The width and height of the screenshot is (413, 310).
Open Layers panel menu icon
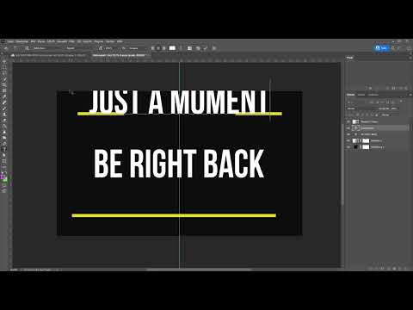(x=410, y=95)
